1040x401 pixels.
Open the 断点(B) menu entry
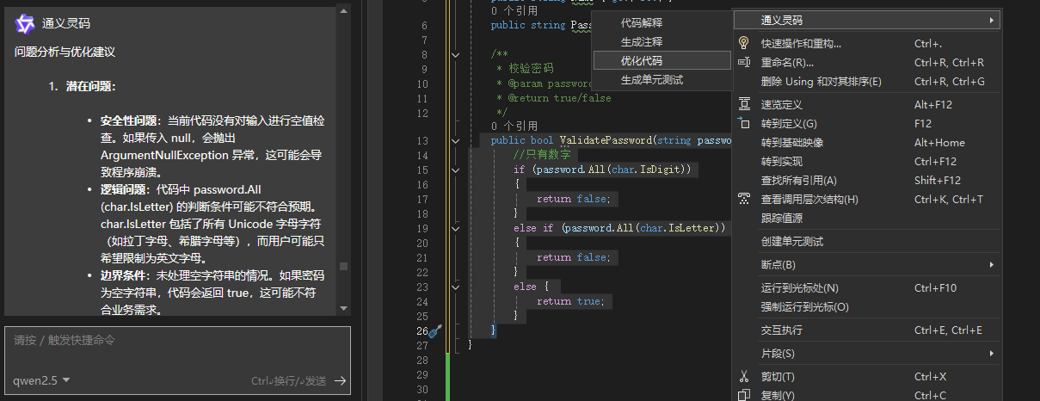pyautogui.click(x=867, y=264)
